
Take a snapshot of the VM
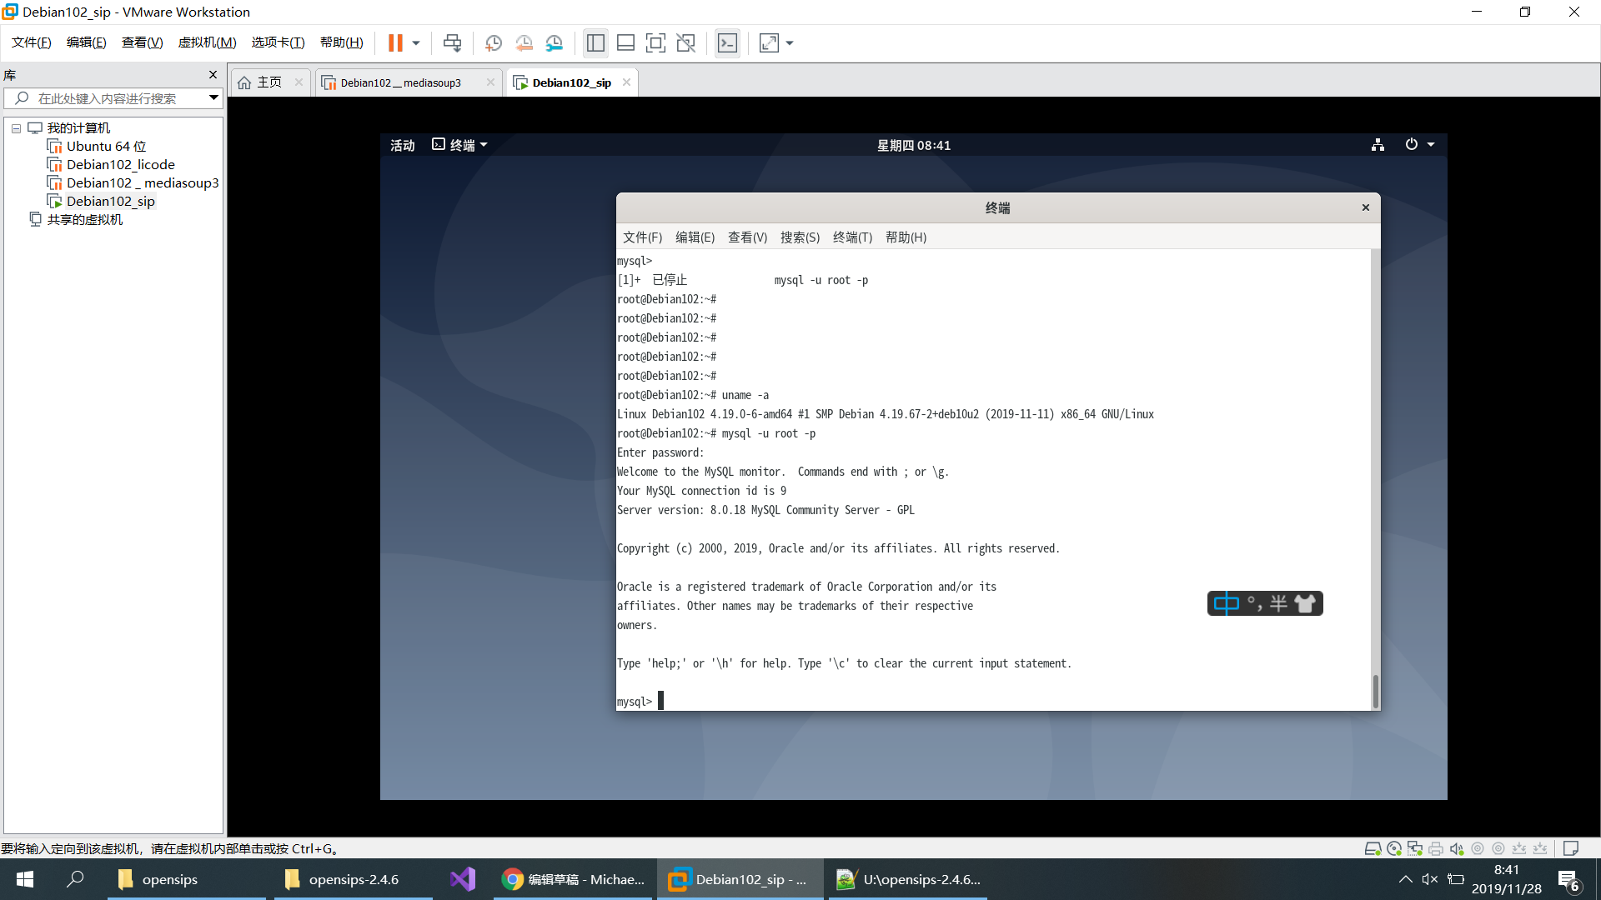(x=493, y=42)
